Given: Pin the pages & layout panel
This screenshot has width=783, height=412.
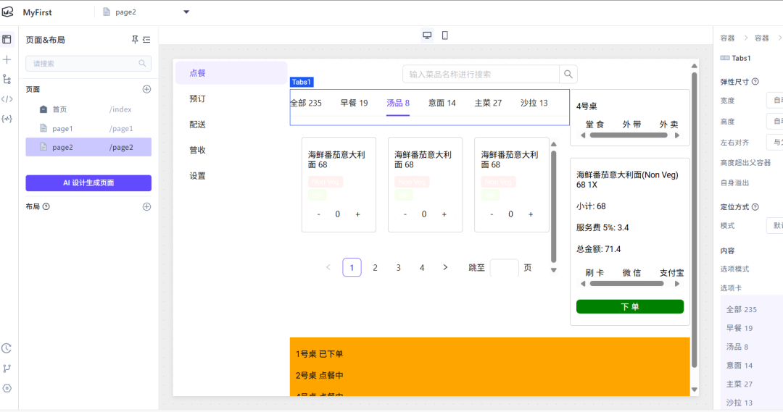Looking at the screenshot, I should (135, 39).
